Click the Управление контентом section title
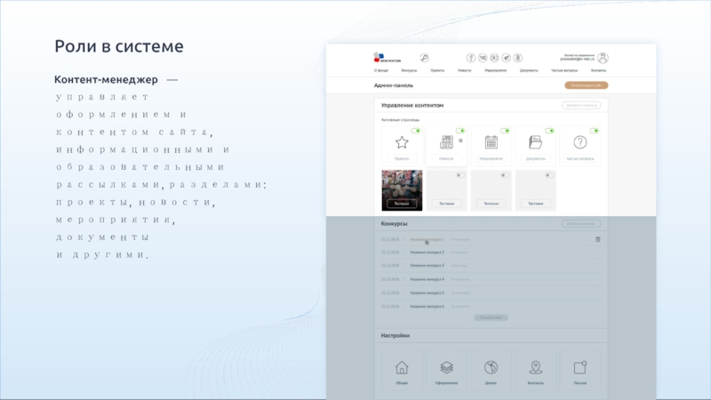 point(412,105)
